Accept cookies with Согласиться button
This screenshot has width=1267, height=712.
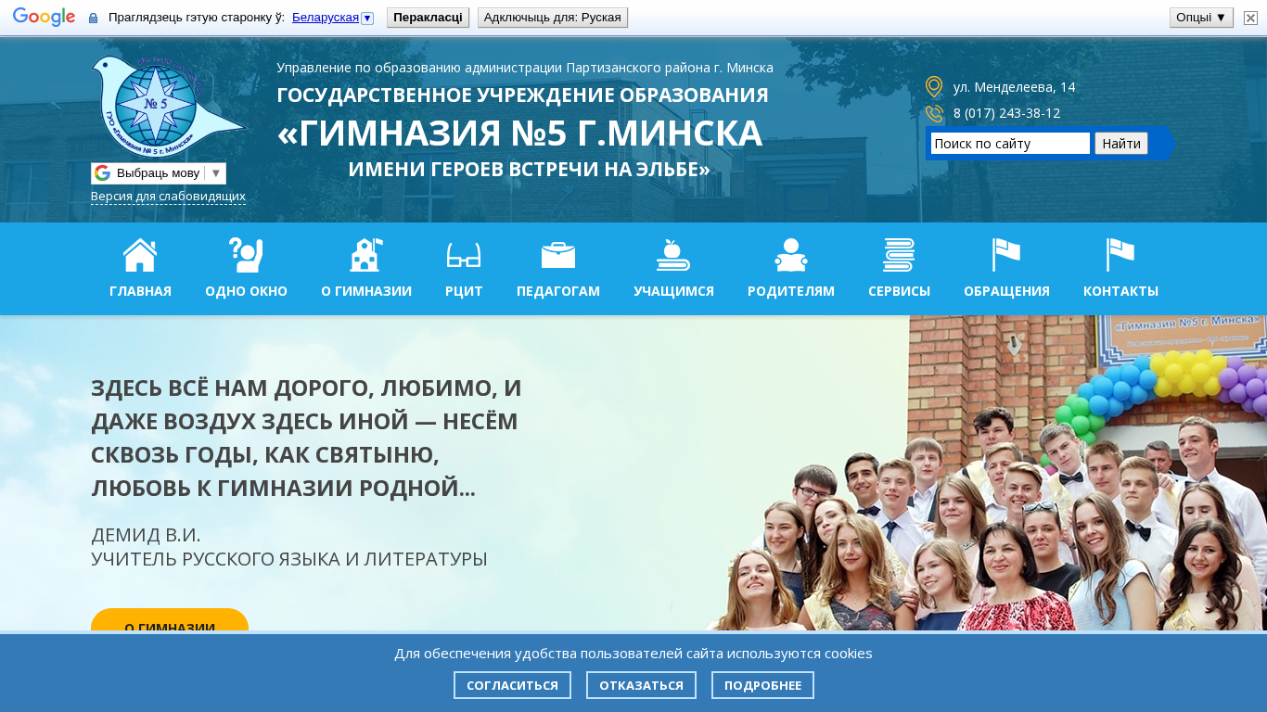click(512, 685)
